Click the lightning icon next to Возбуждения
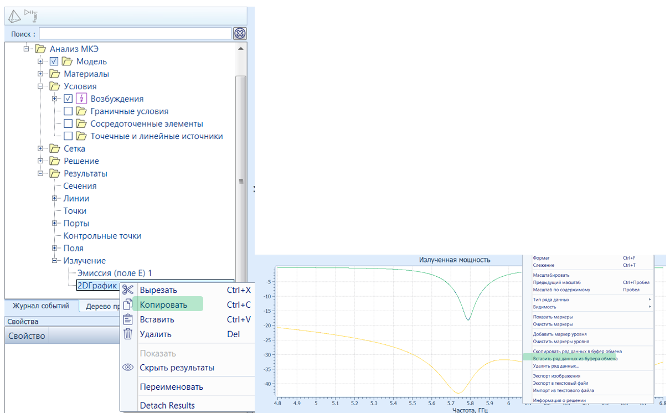Viewport: 670px width, 413px height. (81, 99)
